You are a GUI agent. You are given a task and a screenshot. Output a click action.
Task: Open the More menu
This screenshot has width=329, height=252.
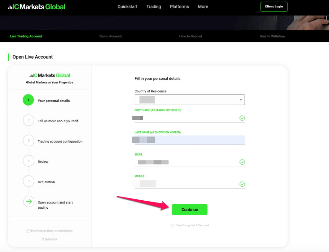click(203, 7)
